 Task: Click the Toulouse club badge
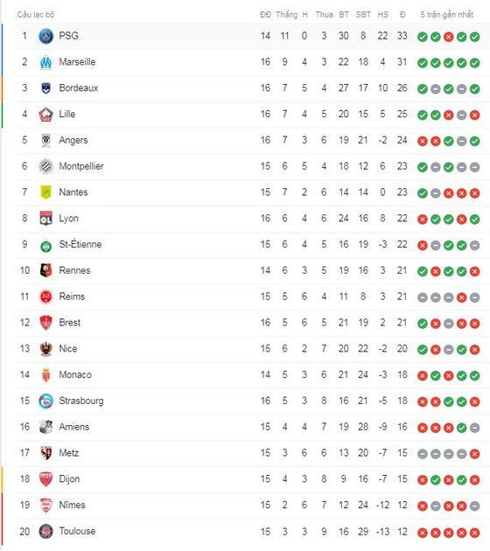click(x=45, y=532)
